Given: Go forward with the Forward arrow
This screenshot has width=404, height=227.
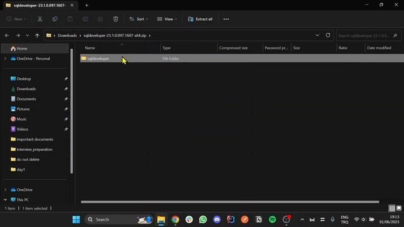Looking at the screenshot, I should pos(18,35).
